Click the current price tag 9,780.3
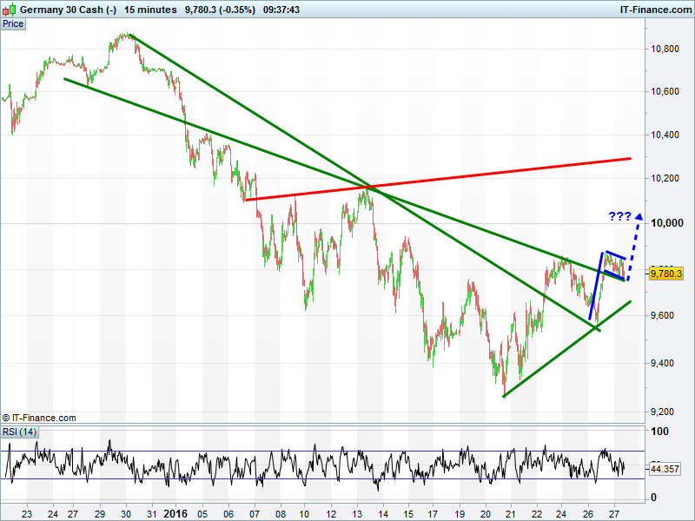The image size is (695, 521). [x=666, y=274]
